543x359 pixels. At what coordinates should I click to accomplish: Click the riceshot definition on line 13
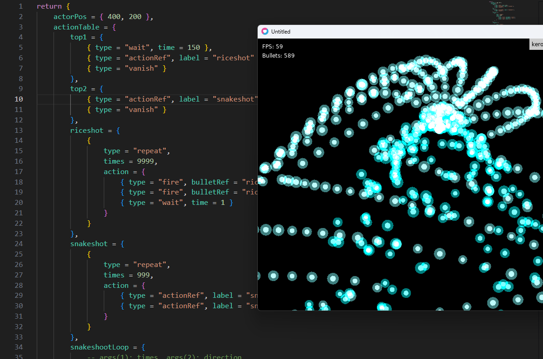(x=87, y=130)
